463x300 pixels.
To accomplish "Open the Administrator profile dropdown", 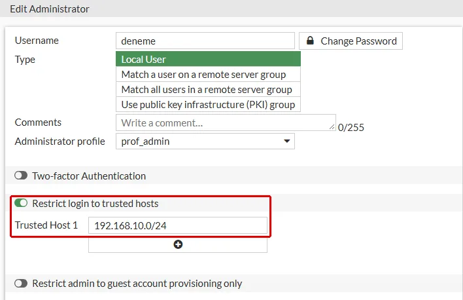I will pyautogui.click(x=205, y=141).
